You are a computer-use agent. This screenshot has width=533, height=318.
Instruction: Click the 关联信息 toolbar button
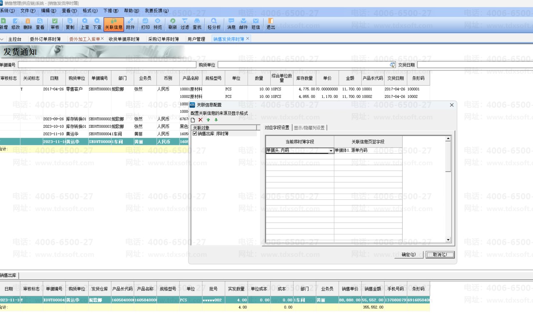coord(114,24)
